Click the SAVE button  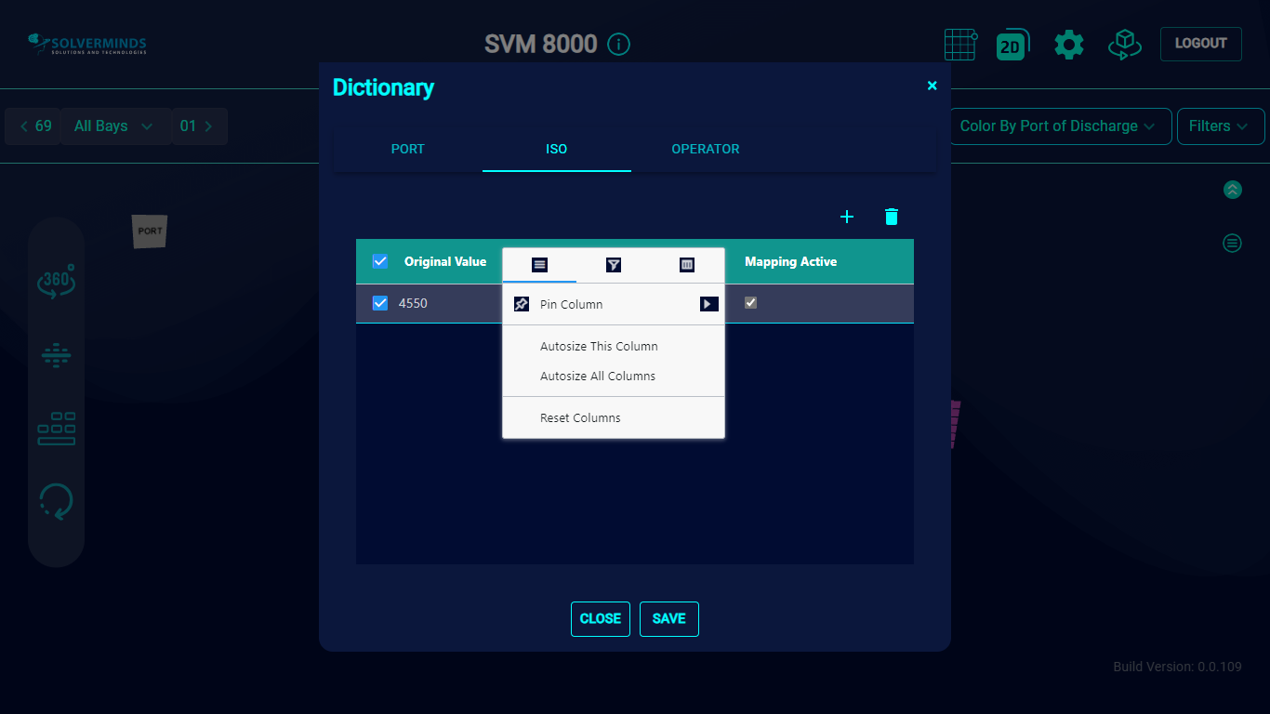pyautogui.click(x=669, y=619)
